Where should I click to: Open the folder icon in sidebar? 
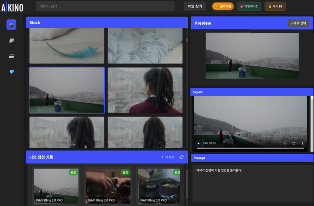pyautogui.click(x=12, y=40)
